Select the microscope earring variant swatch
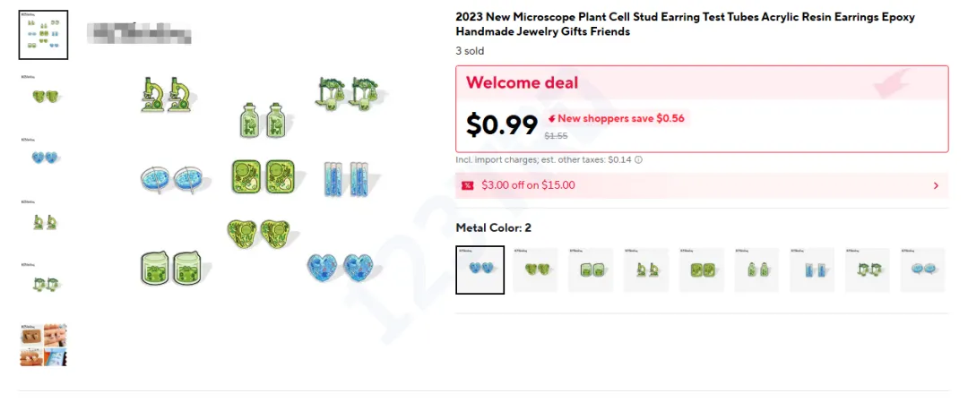The width and height of the screenshot is (968, 402). click(646, 269)
